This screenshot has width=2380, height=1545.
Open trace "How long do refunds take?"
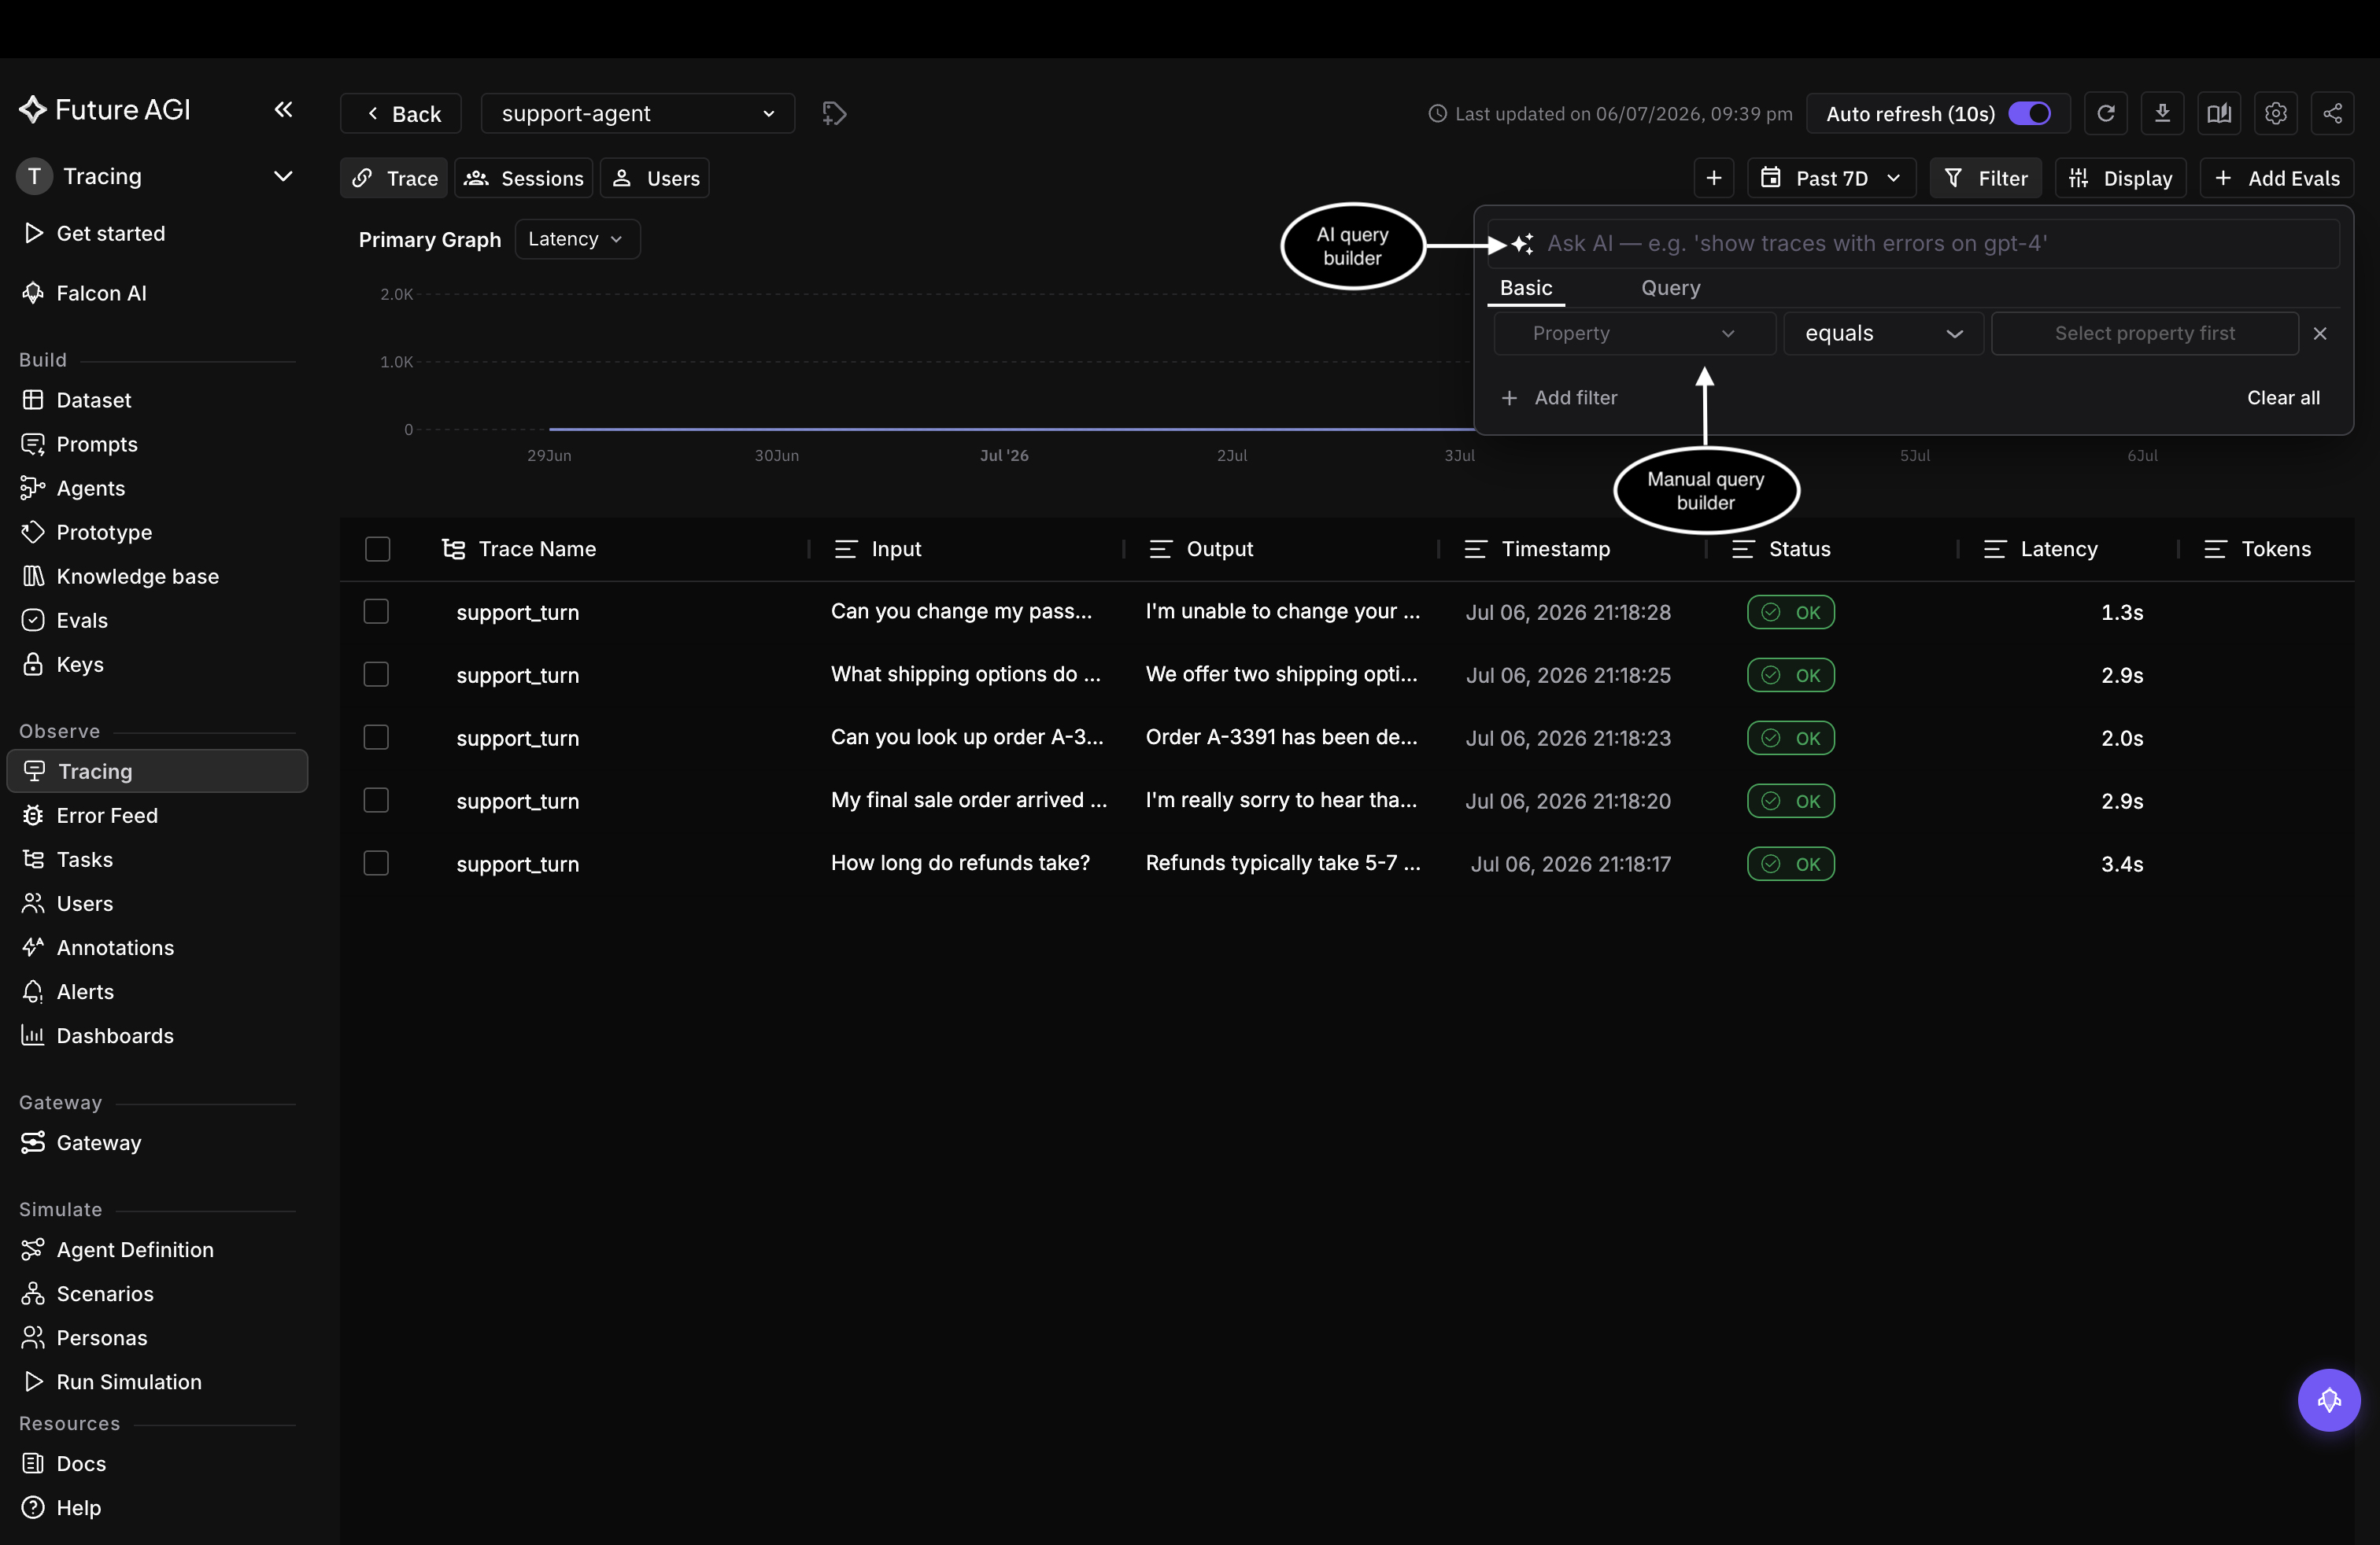[x=959, y=864]
